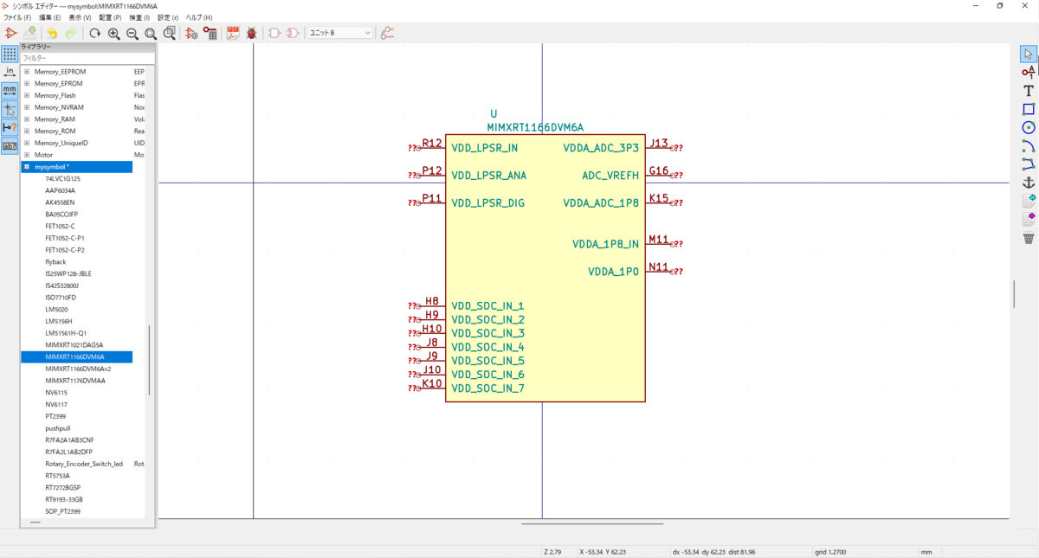
Task: Select the arrow selection tool
Action: pyautogui.click(x=1029, y=54)
